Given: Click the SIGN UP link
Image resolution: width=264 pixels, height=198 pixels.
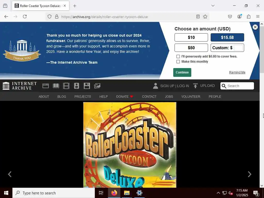Looking at the screenshot, I should (x=167, y=86).
